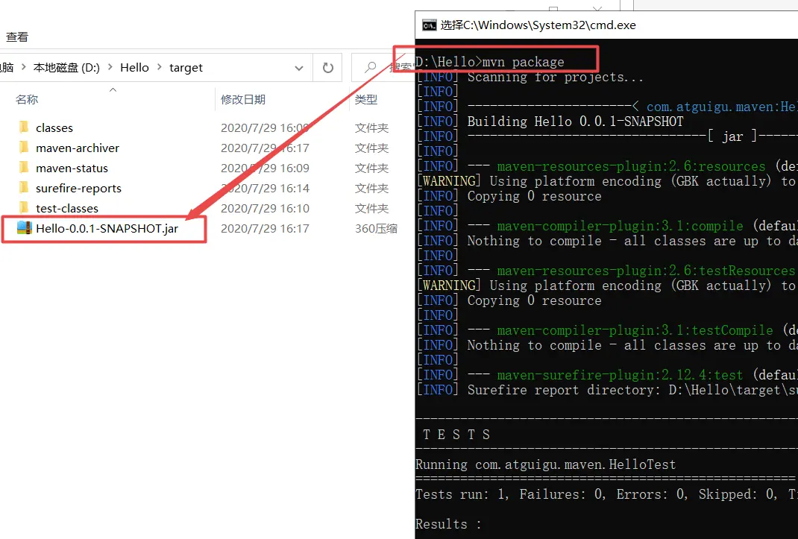Open the test-classes folder icon
Viewport: 798px width, 539px height.
[22, 208]
